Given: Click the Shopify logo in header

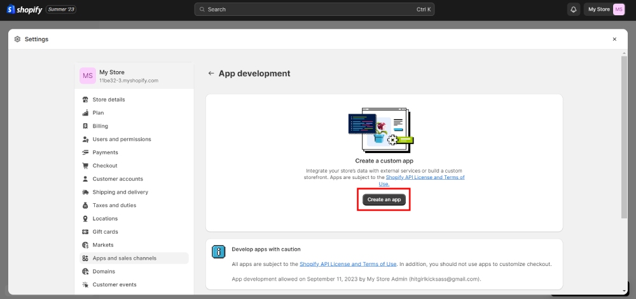Looking at the screenshot, I should [24, 10].
